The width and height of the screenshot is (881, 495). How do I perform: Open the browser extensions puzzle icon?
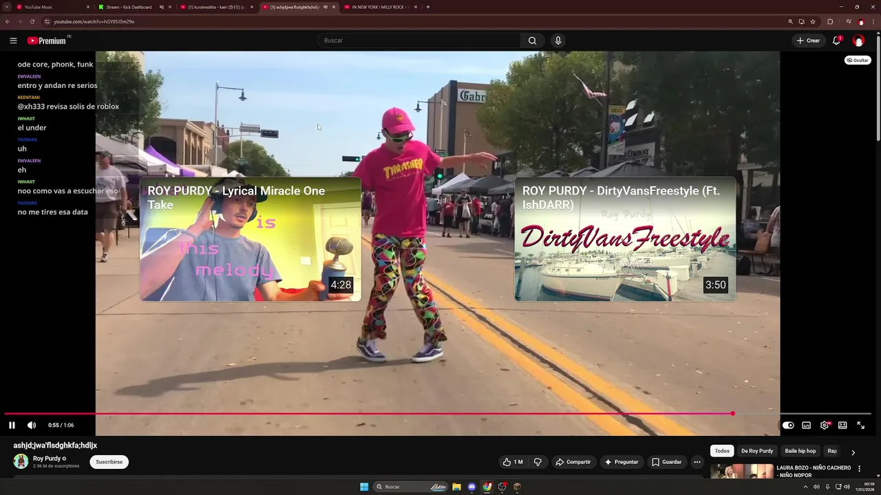tap(830, 21)
